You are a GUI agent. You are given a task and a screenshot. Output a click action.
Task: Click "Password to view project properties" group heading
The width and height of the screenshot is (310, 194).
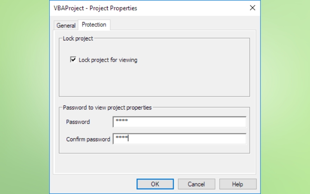[x=107, y=107]
